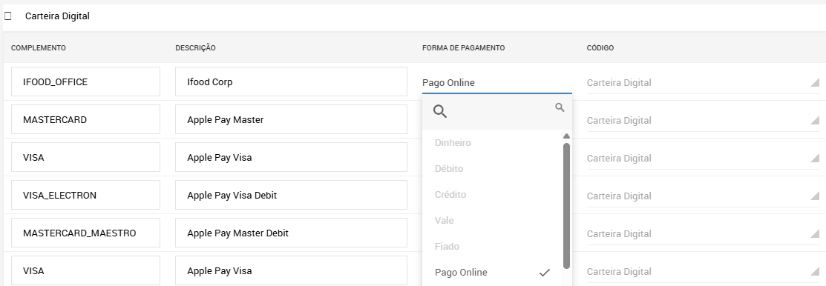Click the large magnifier icon in dropdown search
Screen dimensions: 826x286
click(x=440, y=111)
